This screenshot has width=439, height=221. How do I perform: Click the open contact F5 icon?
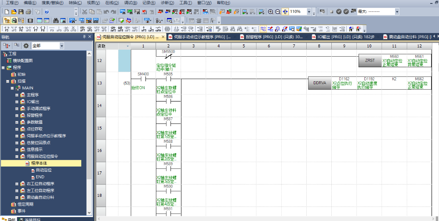[x=7, y=29]
